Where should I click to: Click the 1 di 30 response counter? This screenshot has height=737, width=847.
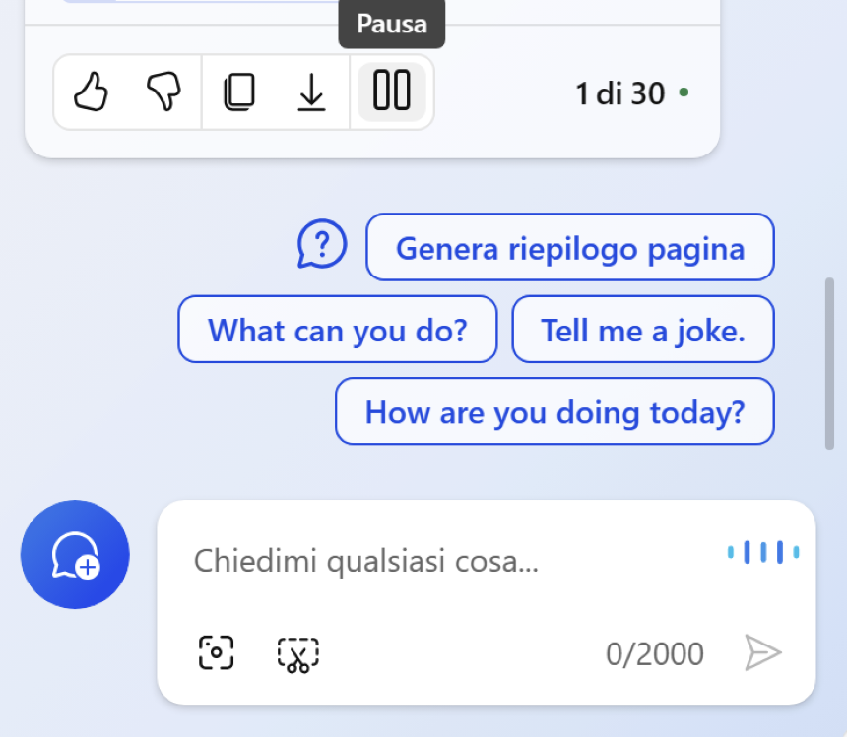(x=619, y=93)
